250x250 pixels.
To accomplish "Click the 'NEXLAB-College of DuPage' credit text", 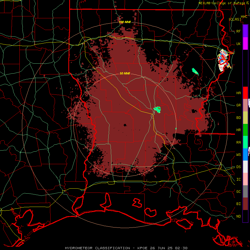I will coord(222,3).
